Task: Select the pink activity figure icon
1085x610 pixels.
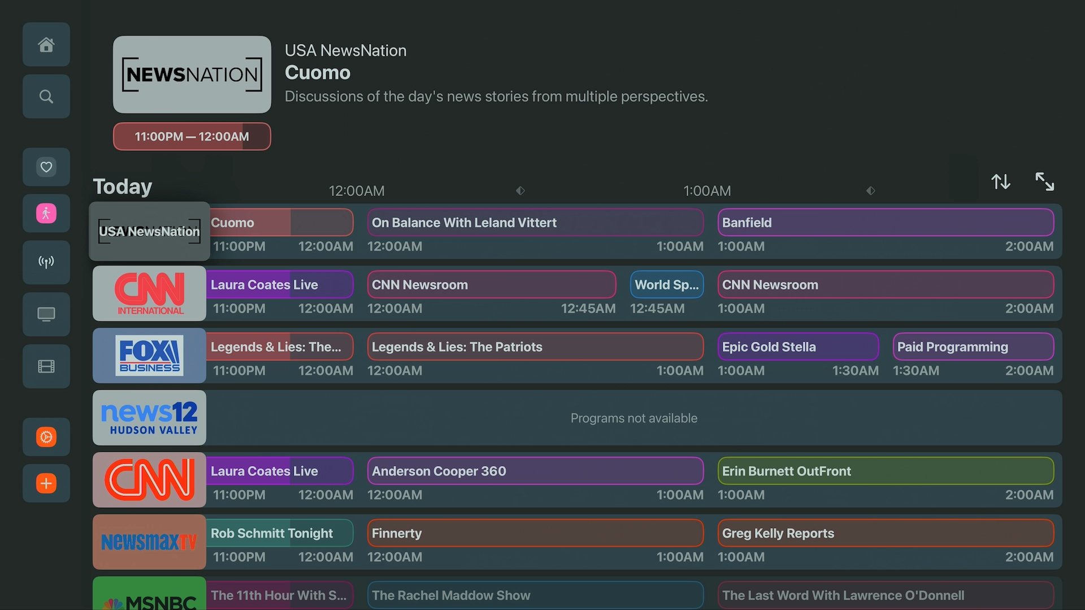Action: (46, 213)
